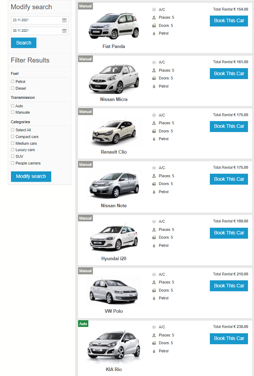Open the VW Polo car photo

coord(114,291)
